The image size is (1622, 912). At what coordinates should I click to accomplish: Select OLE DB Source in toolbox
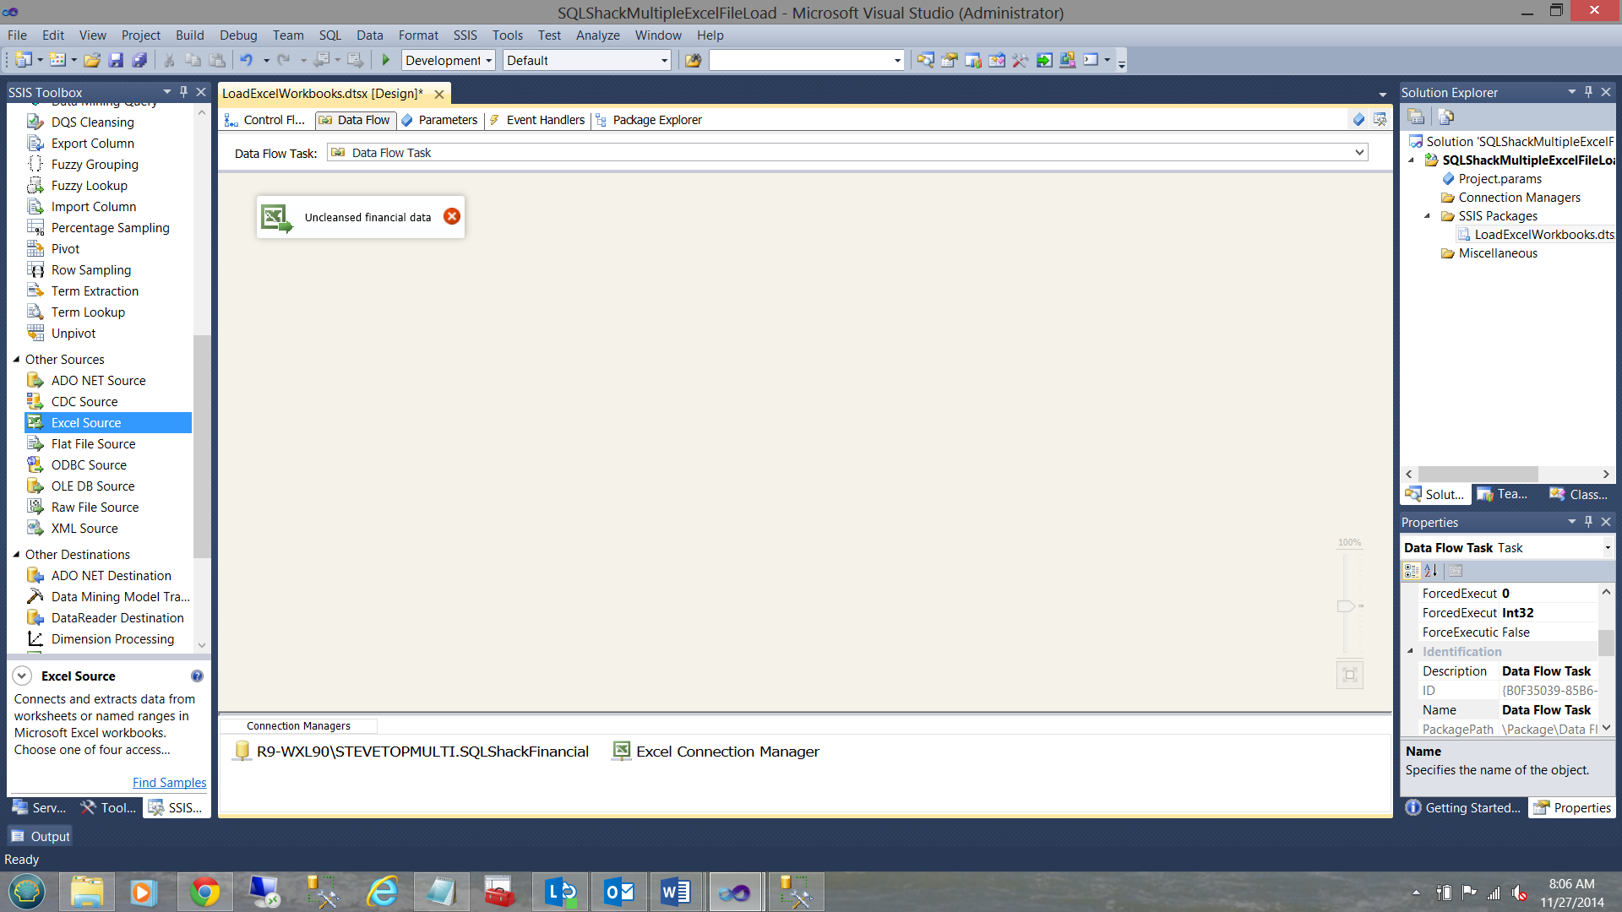click(x=93, y=486)
